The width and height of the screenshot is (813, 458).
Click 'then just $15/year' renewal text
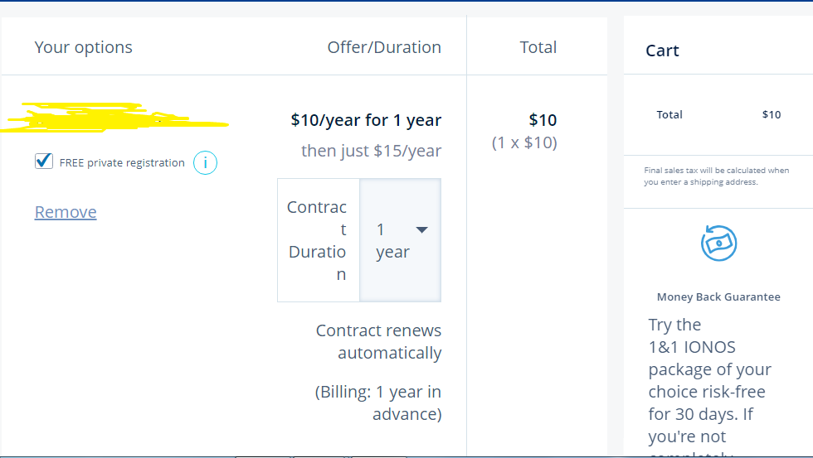click(x=372, y=151)
